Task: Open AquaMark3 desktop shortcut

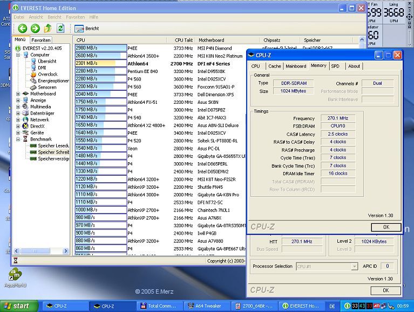Action: coord(15,277)
